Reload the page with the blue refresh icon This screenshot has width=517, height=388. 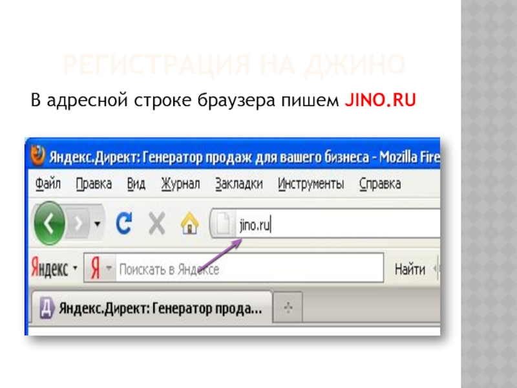pyautogui.click(x=124, y=223)
